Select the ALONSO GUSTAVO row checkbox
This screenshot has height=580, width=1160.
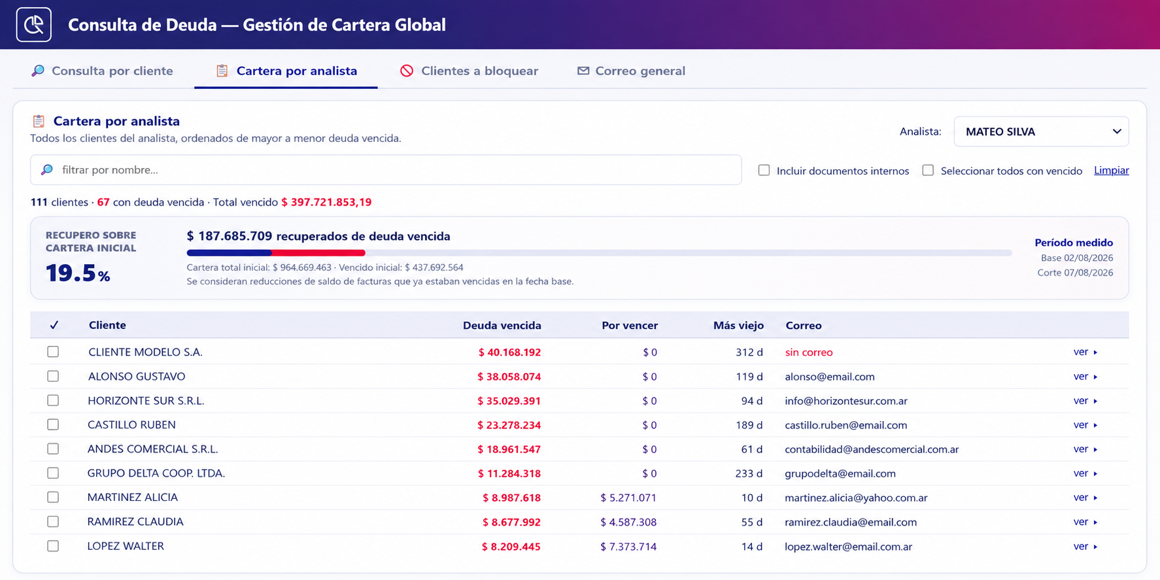53,376
